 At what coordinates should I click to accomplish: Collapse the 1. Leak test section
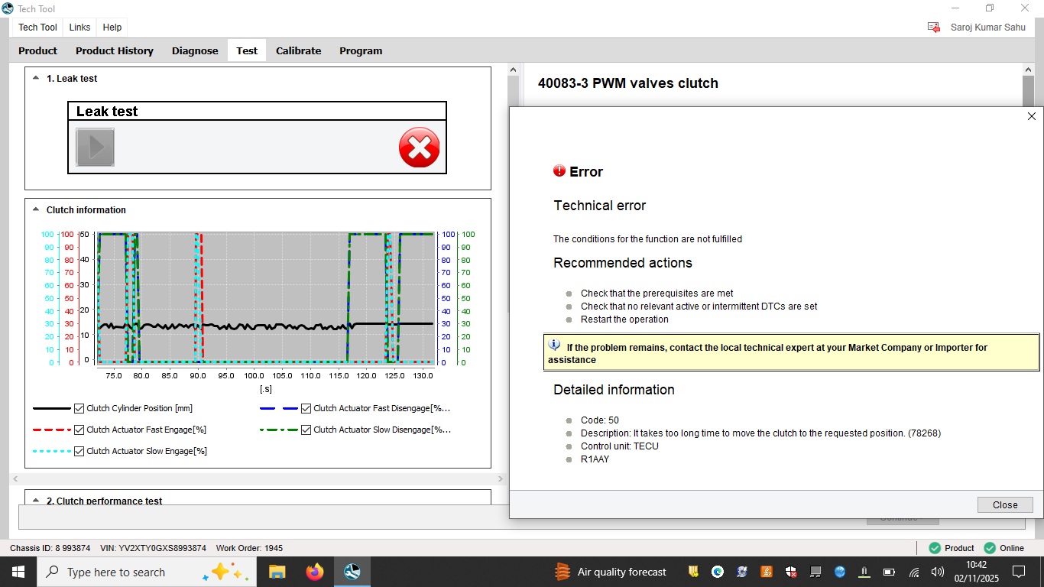pyautogui.click(x=35, y=78)
